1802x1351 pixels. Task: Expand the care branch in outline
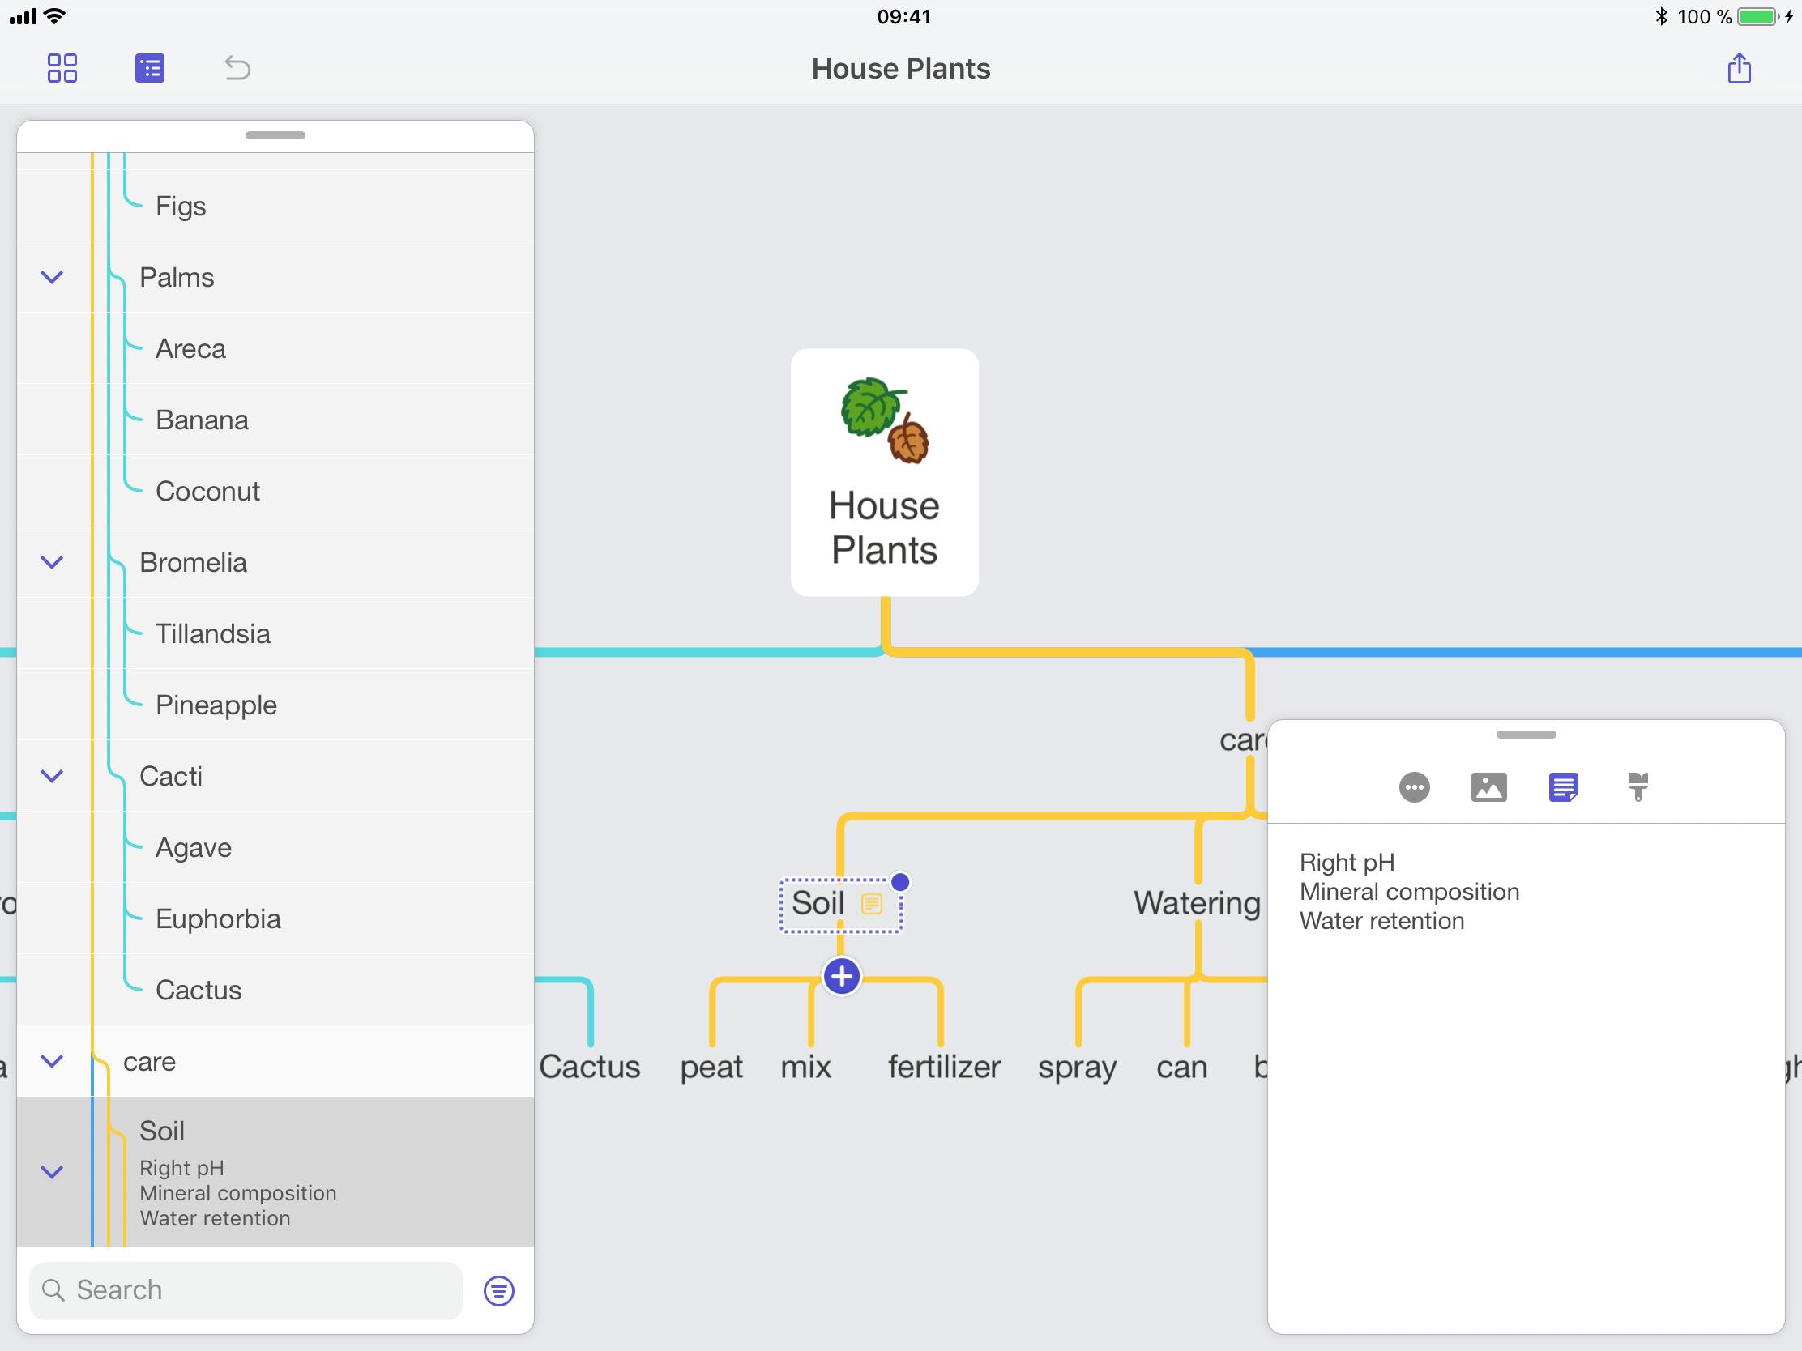click(x=51, y=1059)
